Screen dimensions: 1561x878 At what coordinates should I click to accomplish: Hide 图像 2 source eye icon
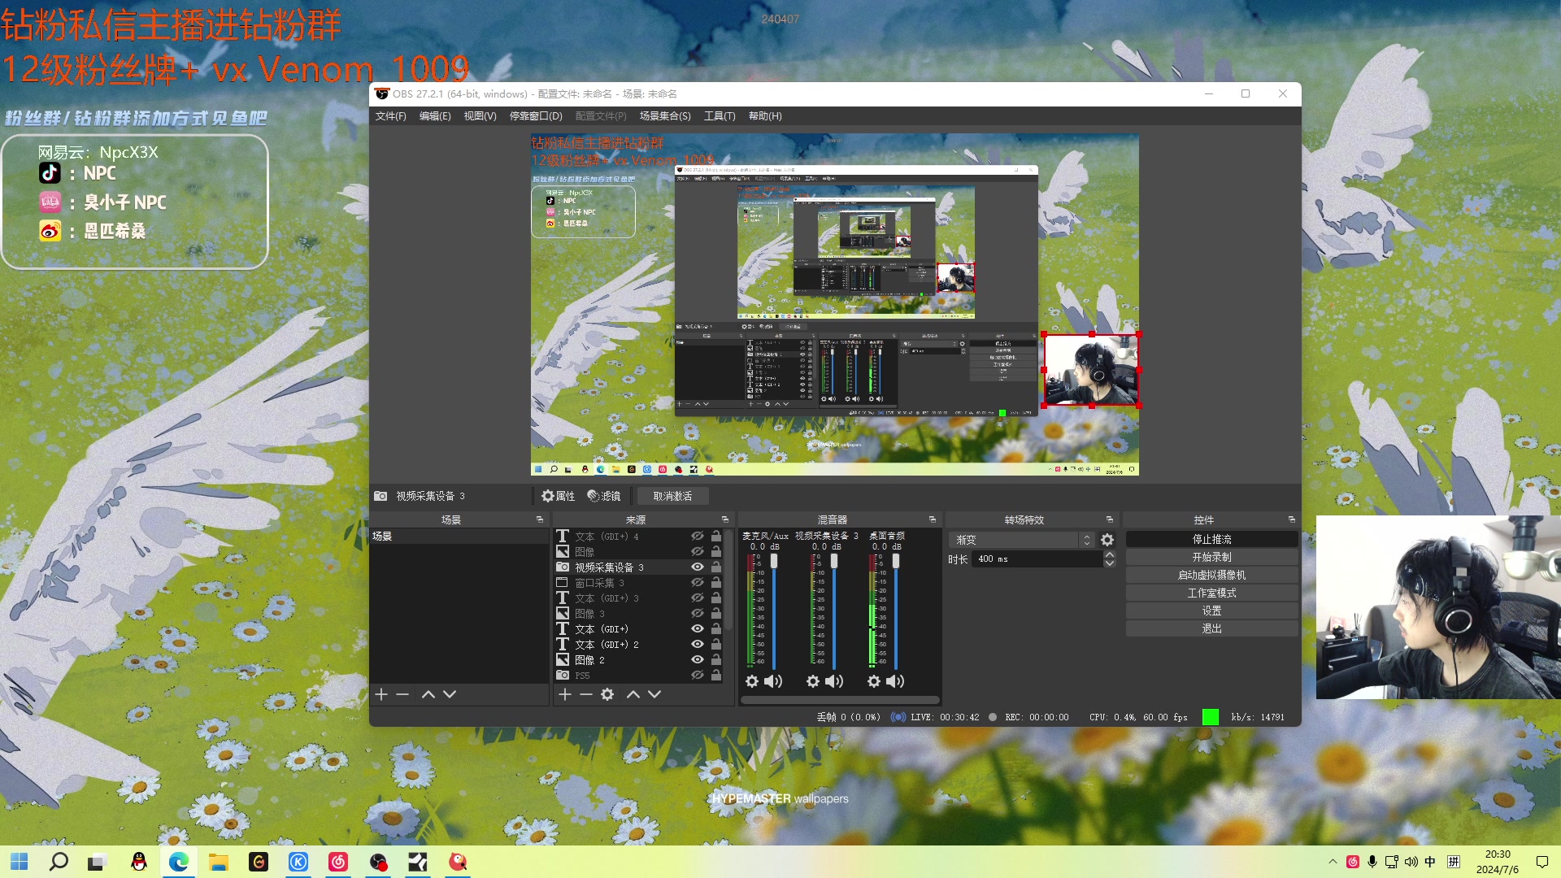pyautogui.click(x=697, y=660)
